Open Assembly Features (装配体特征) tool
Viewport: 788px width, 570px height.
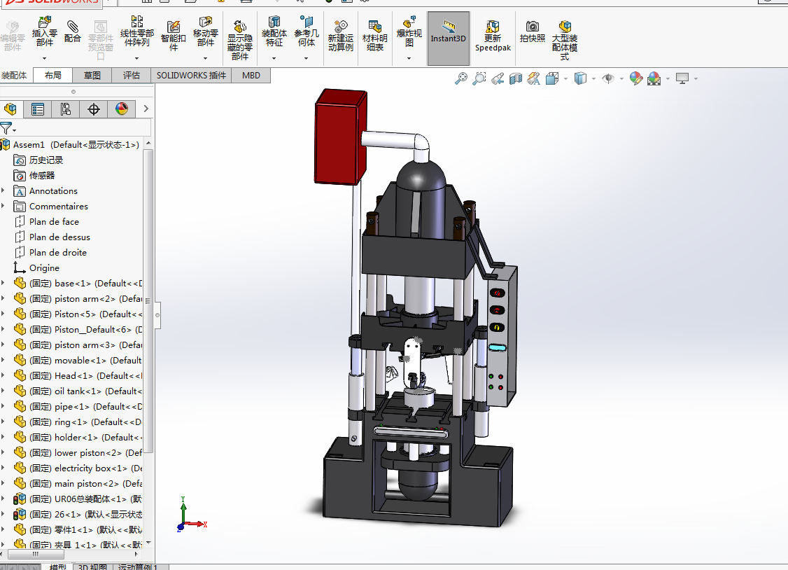[274, 31]
